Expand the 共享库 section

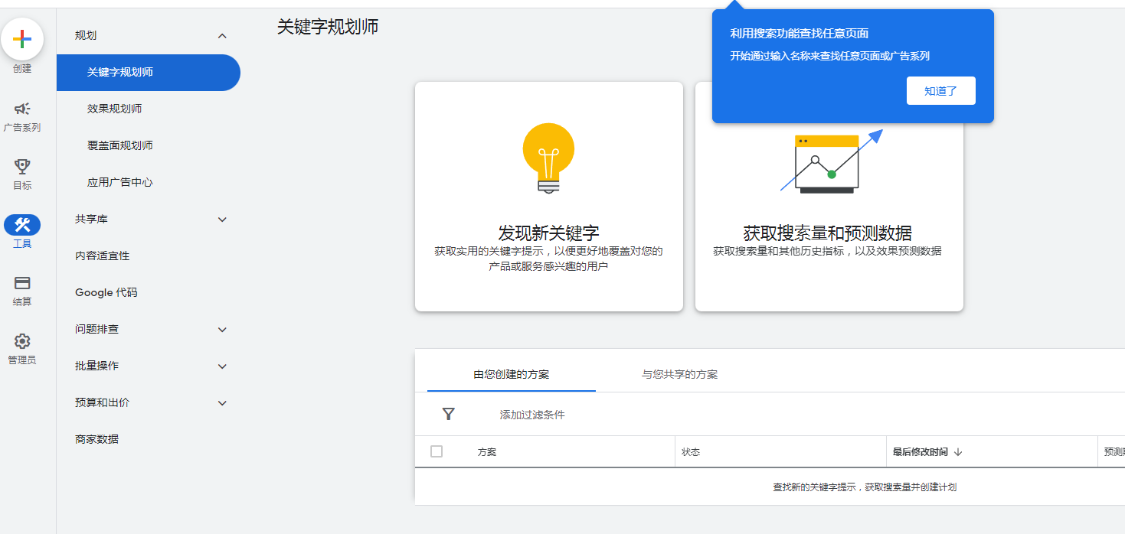click(222, 220)
